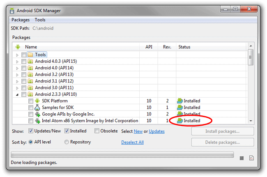
Task: Select the Repository sort option
Action: click(x=67, y=142)
